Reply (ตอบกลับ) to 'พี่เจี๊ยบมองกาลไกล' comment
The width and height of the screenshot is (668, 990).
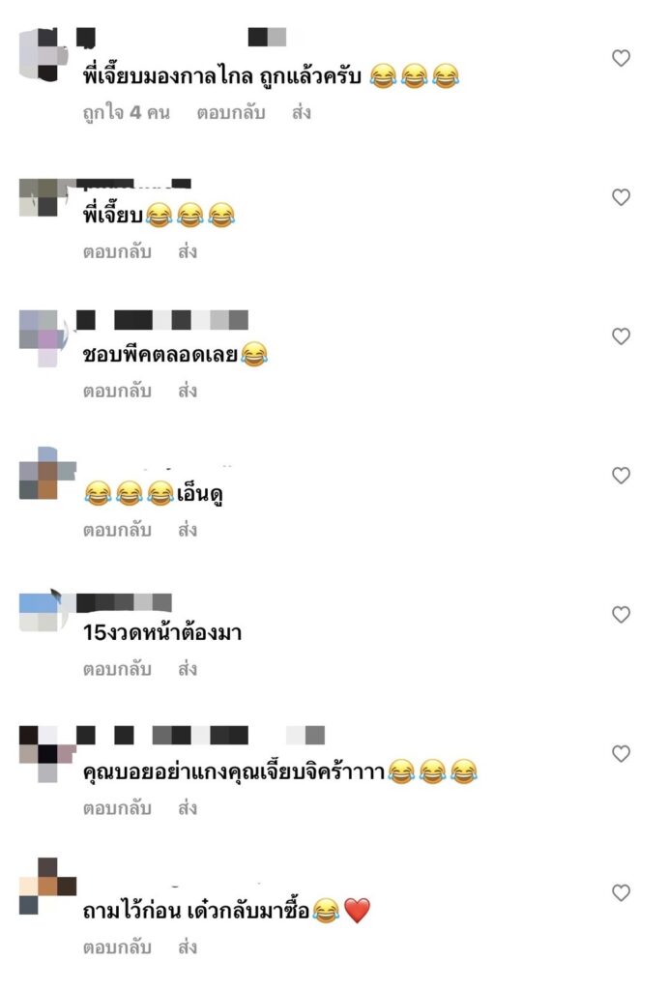(230, 113)
